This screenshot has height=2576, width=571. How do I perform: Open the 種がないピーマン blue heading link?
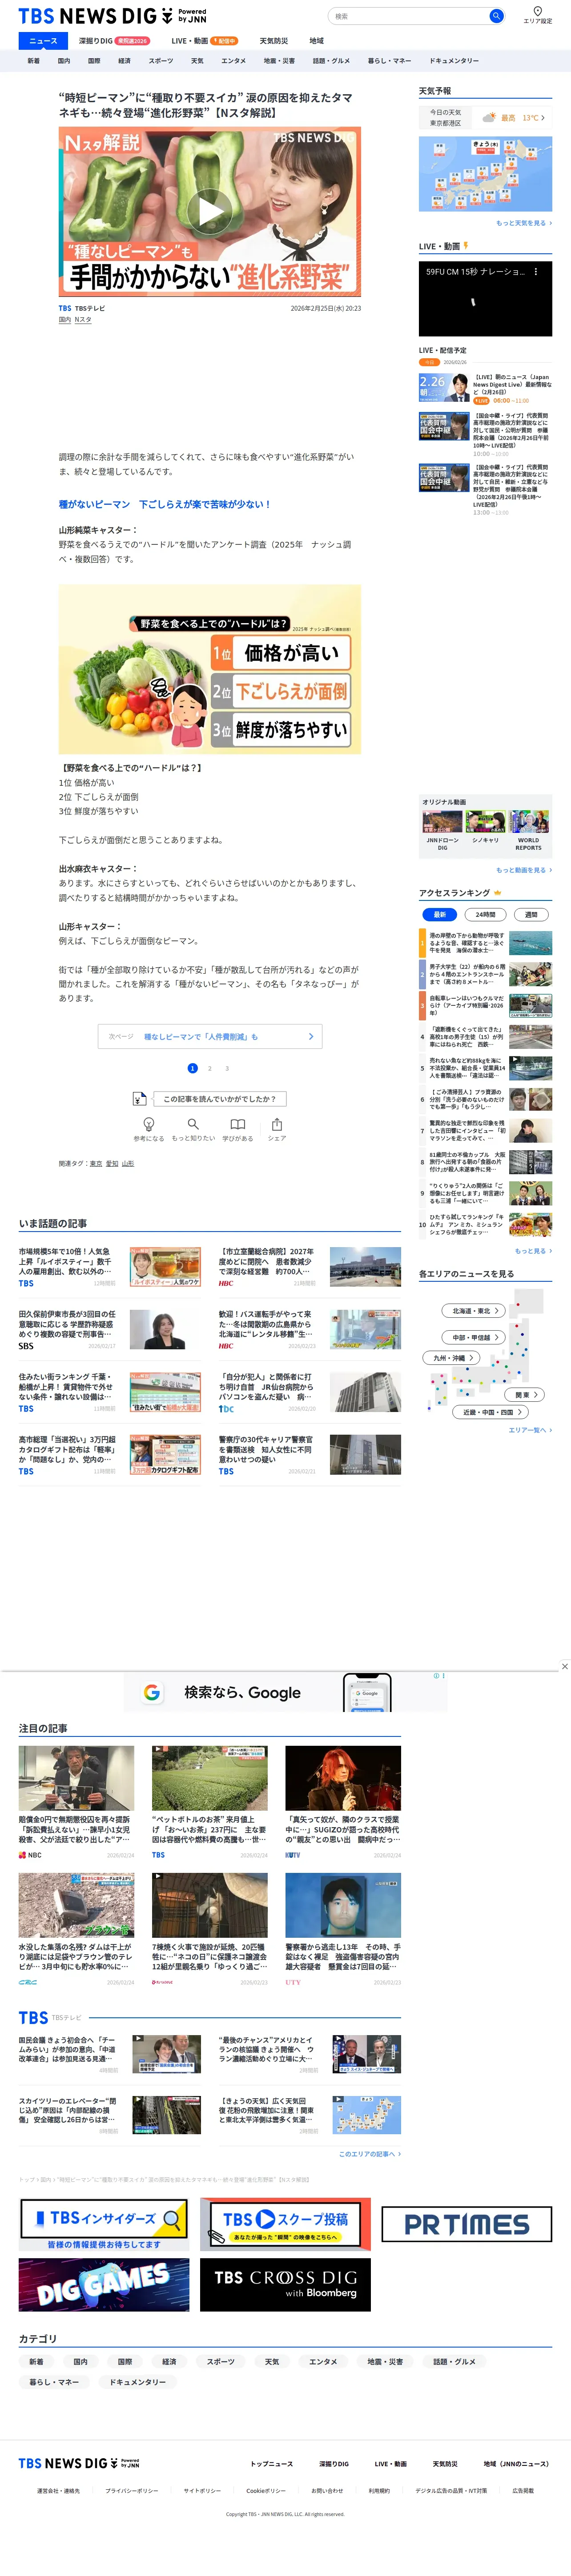[164, 504]
